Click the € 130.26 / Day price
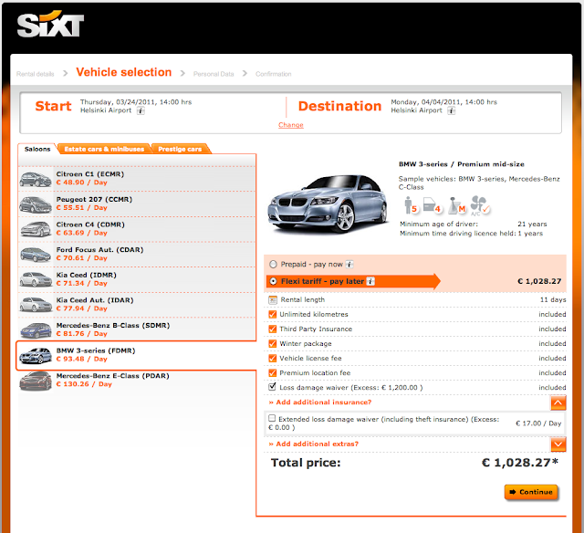This screenshot has width=584, height=533. click(84, 384)
